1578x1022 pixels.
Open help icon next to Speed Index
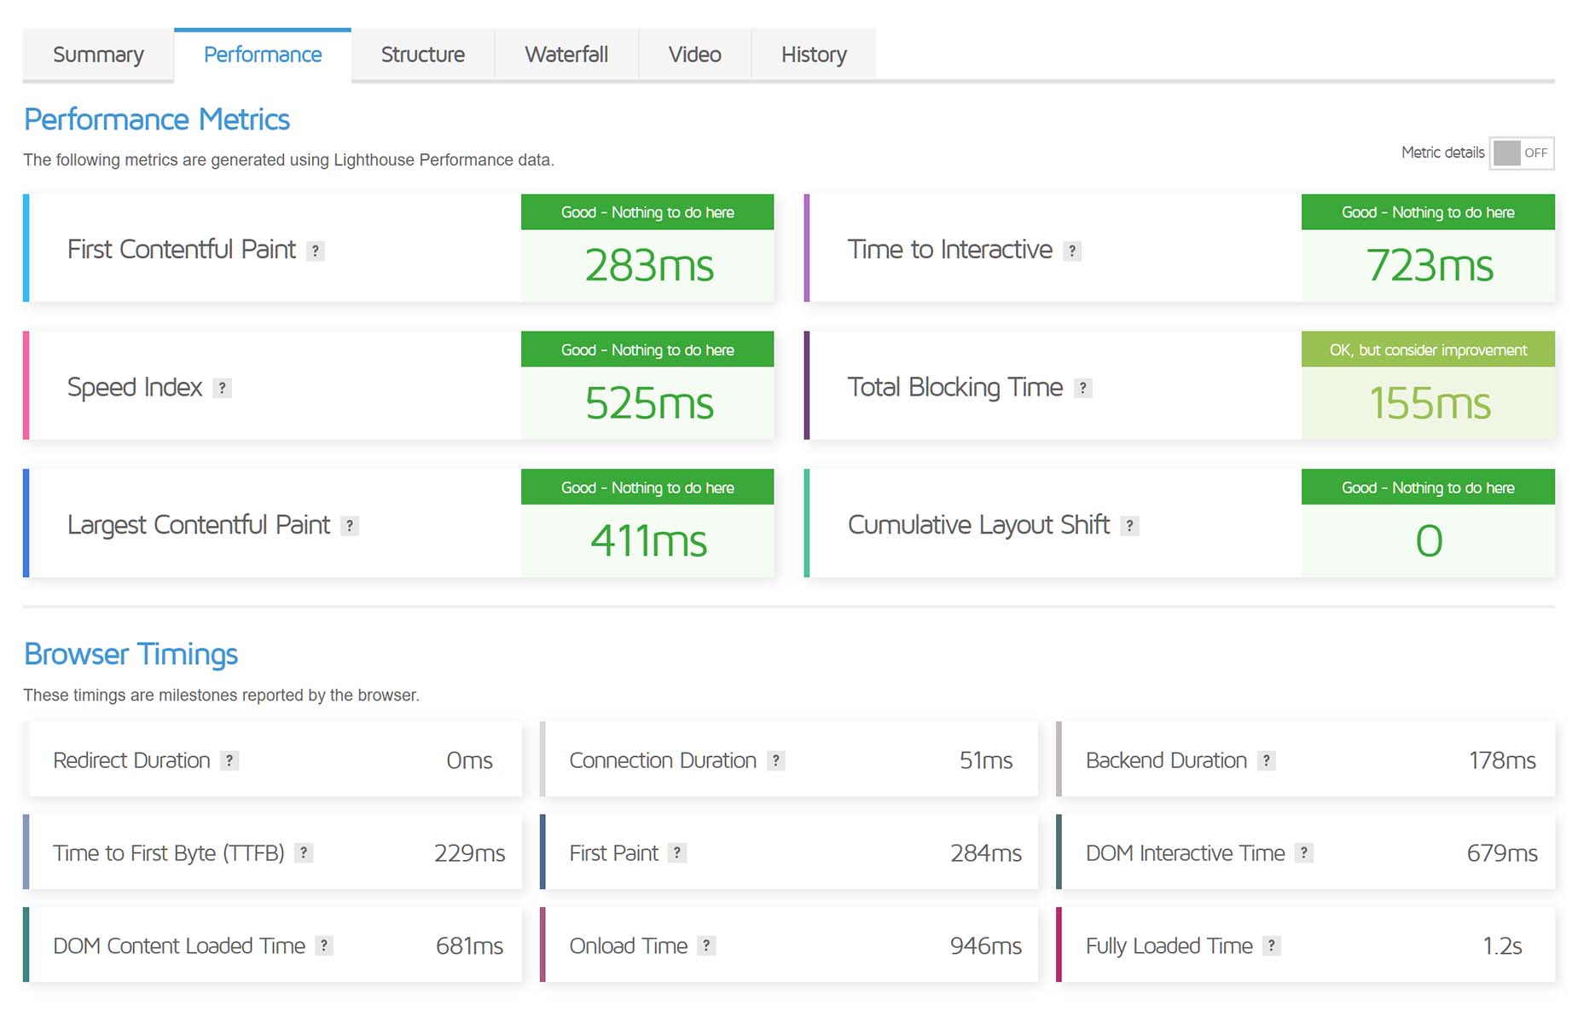click(222, 388)
